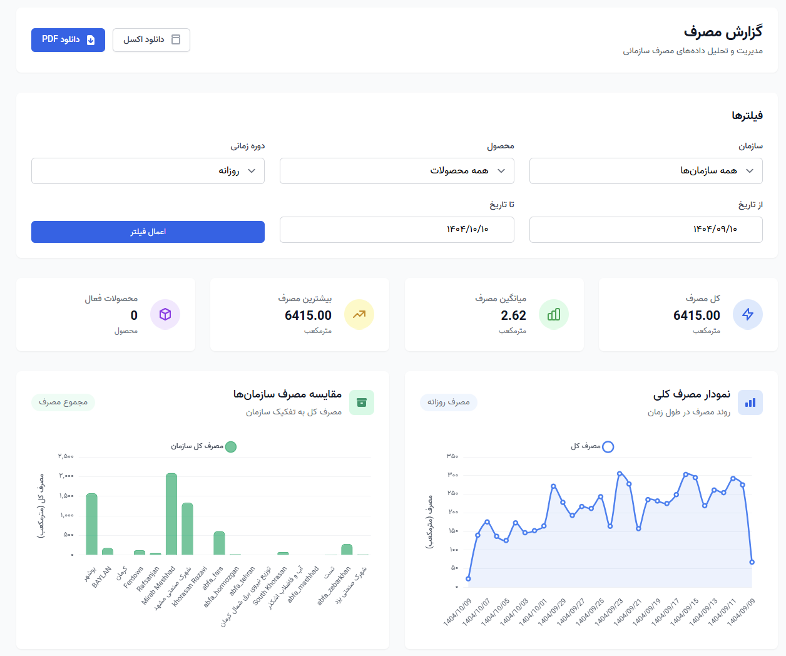Click the spreadsheet icon in دانلود اکسل button
786x656 pixels.
[x=176, y=39]
